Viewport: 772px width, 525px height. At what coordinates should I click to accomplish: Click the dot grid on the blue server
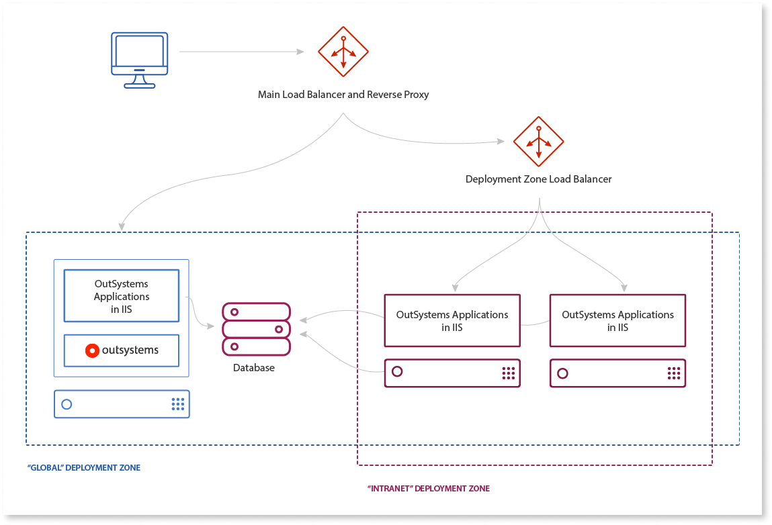point(177,404)
